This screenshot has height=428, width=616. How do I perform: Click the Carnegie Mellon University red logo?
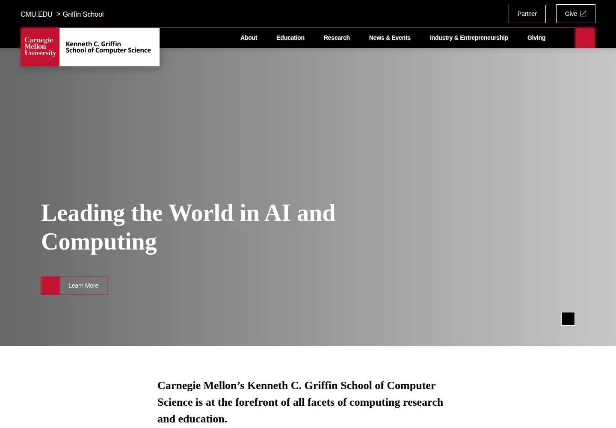pos(40,47)
